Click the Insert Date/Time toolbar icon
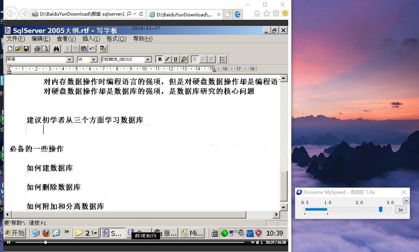This screenshot has width=419, height=252. (x=103, y=48)
